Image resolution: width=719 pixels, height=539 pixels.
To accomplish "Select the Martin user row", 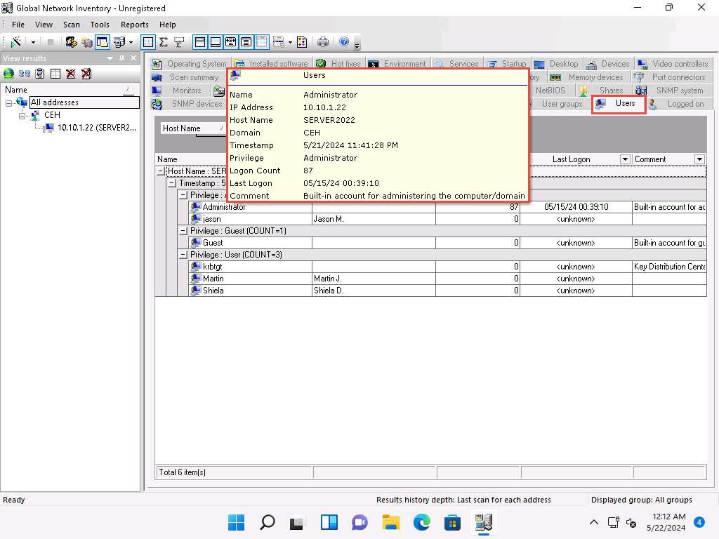I will (213, 279).
